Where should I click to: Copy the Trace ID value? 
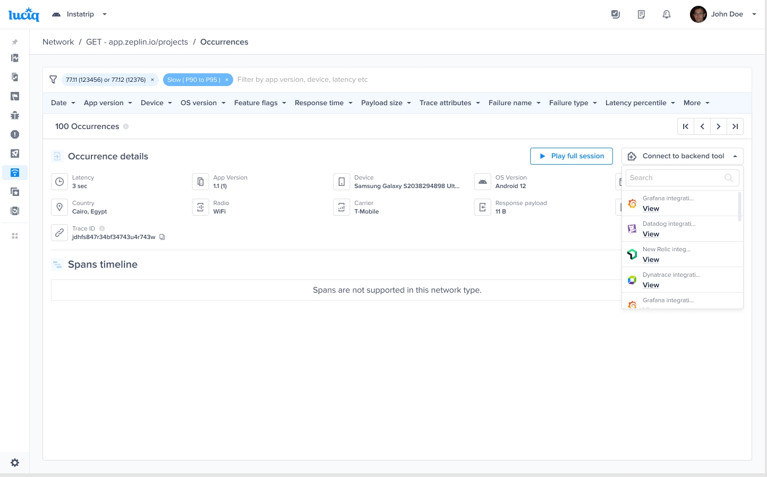tap(163, 237)
